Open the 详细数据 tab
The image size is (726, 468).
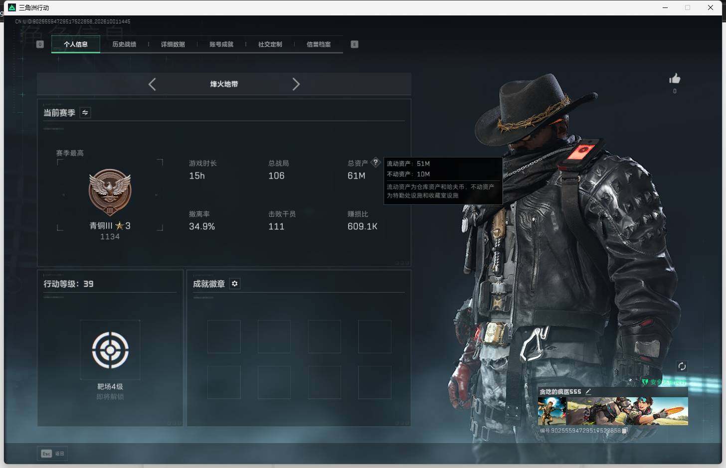click(173, 44)
